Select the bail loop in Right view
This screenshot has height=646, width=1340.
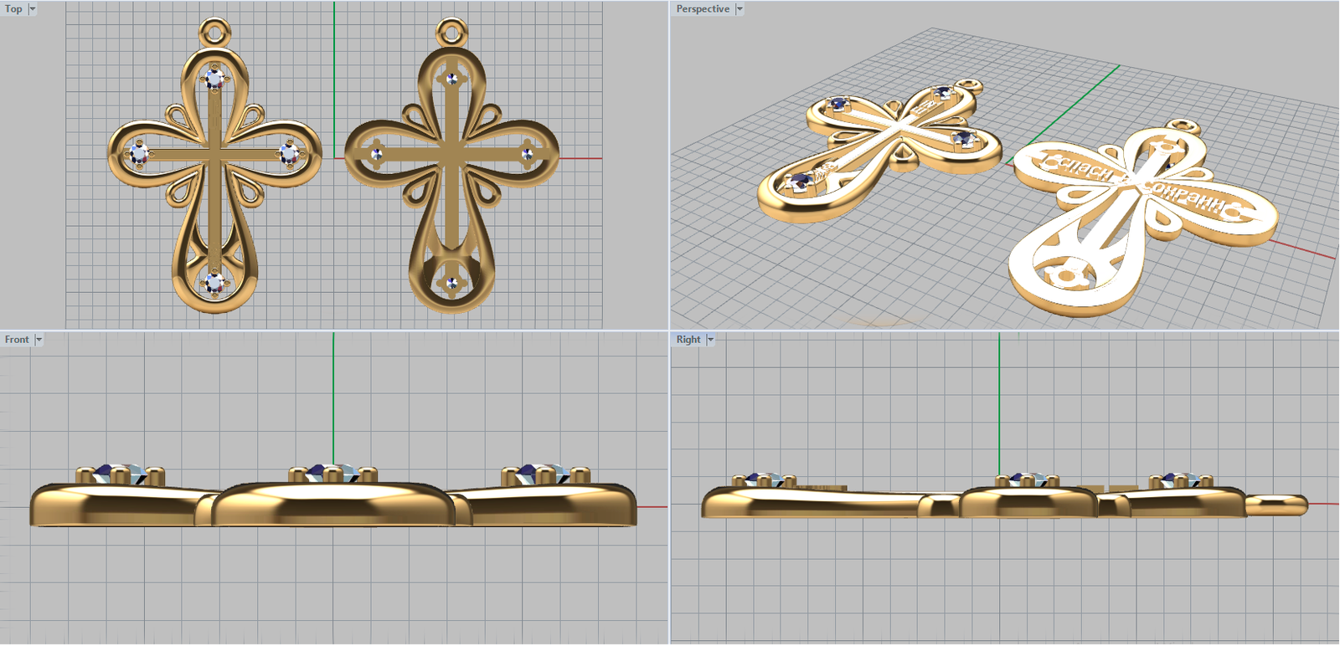click(x=1277, y=504)
